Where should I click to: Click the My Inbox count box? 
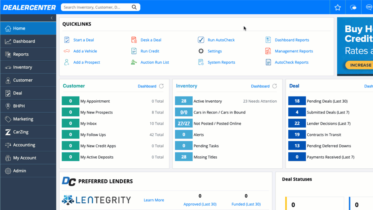pyautogui.click(x=70, y=123)
